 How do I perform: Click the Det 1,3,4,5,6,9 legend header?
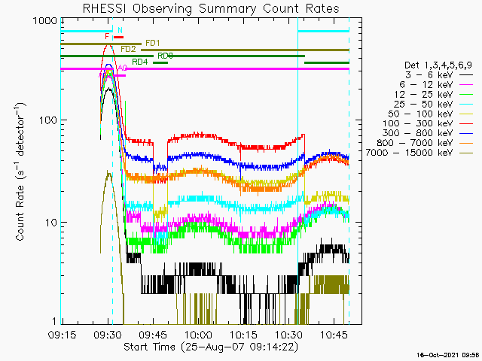438,65
